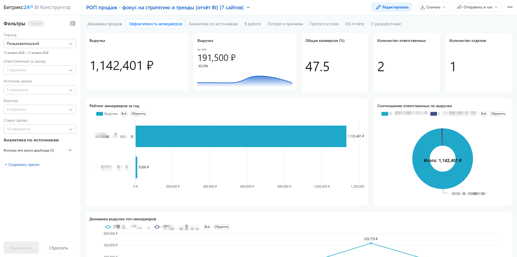Open the Источник сделки dropdown
Screen dimensions: 517x257
pos(40,90)
